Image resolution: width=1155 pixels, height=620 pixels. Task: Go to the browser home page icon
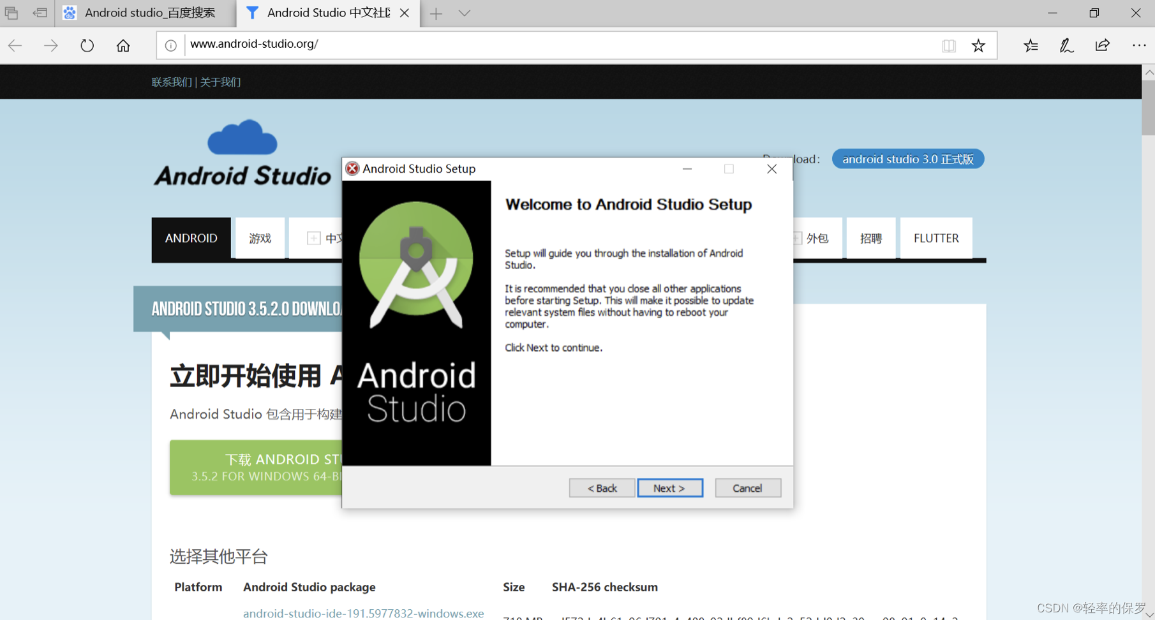[x=123, y=45]
